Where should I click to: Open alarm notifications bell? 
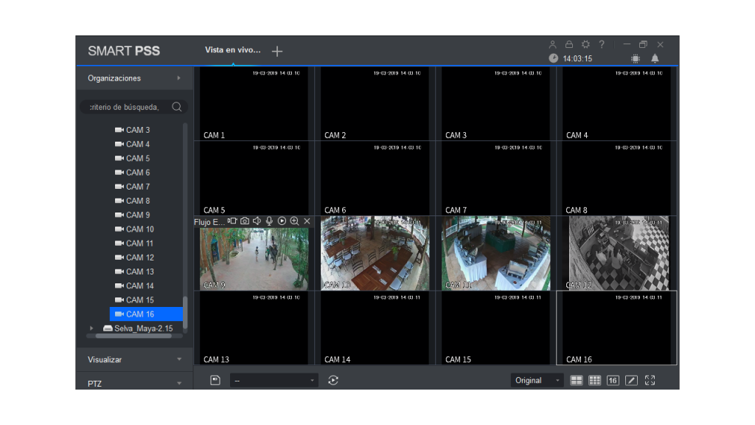pyautogui.click(x=655, y=59)
